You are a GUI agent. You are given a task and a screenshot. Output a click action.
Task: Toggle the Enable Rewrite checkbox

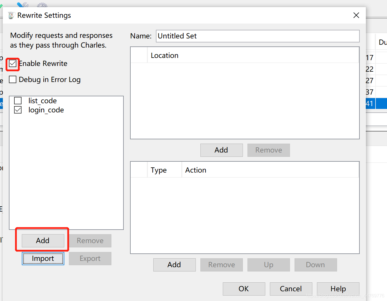coord(13,64)
